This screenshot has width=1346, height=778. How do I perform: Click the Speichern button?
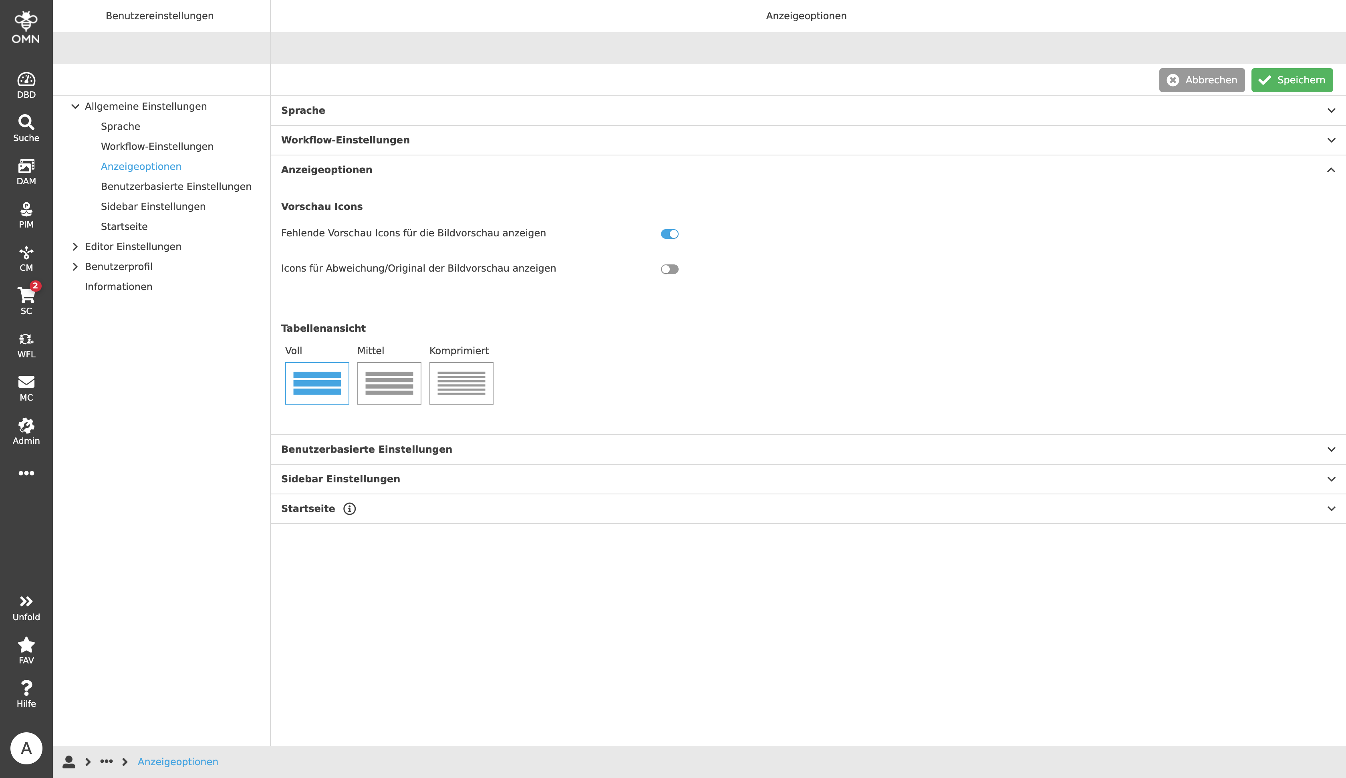pos(1292,80)
